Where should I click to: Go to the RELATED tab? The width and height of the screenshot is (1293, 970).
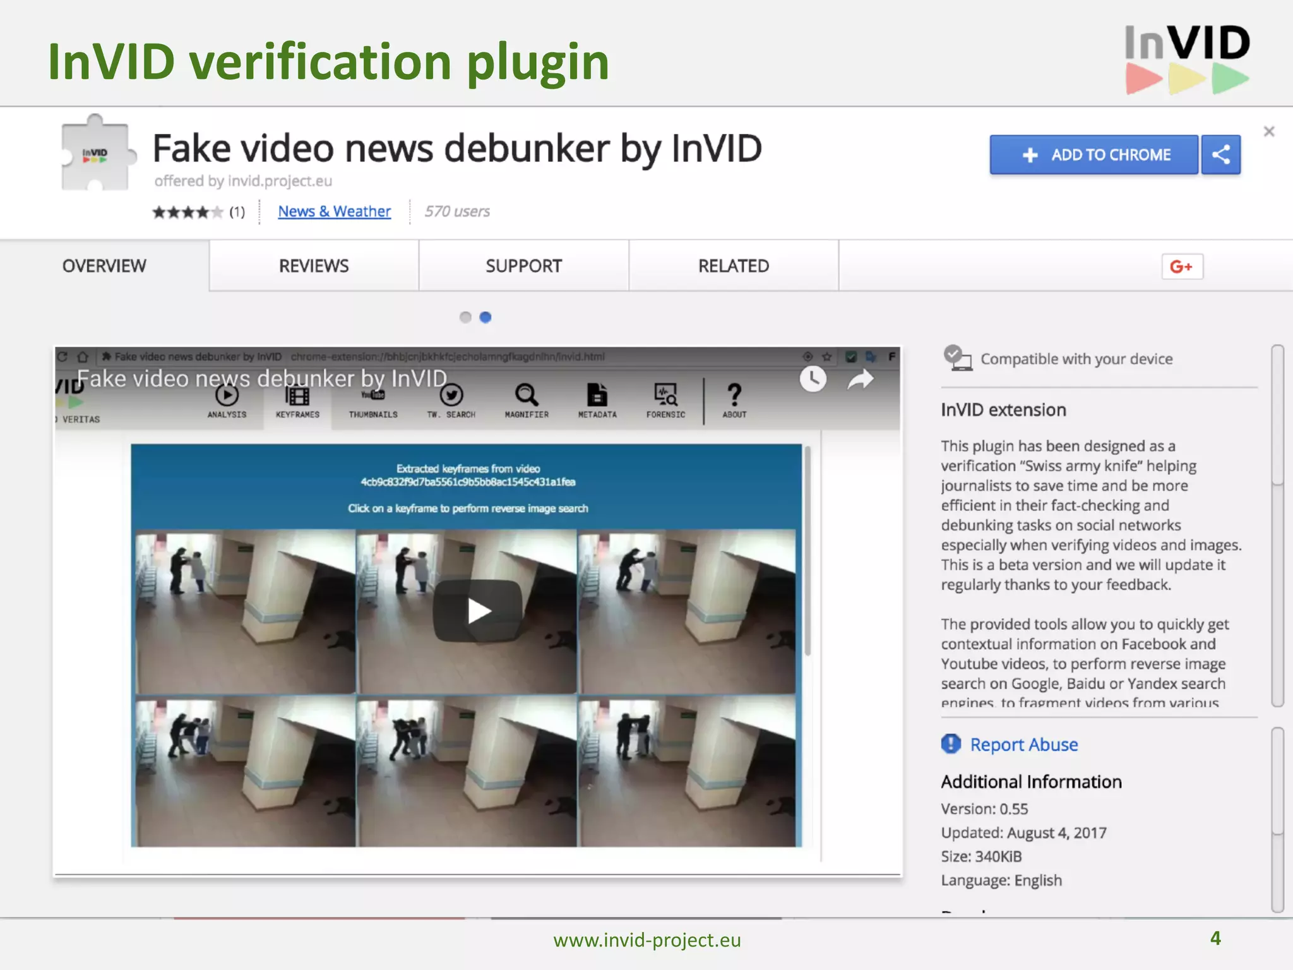(x=734, y=266)
